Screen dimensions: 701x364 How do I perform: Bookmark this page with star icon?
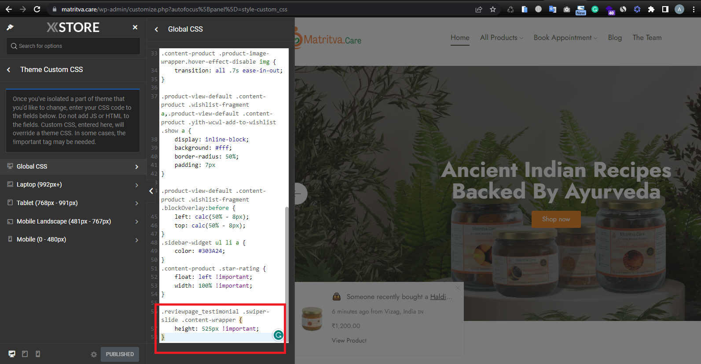pyautogui.click(x=493, y=9)
